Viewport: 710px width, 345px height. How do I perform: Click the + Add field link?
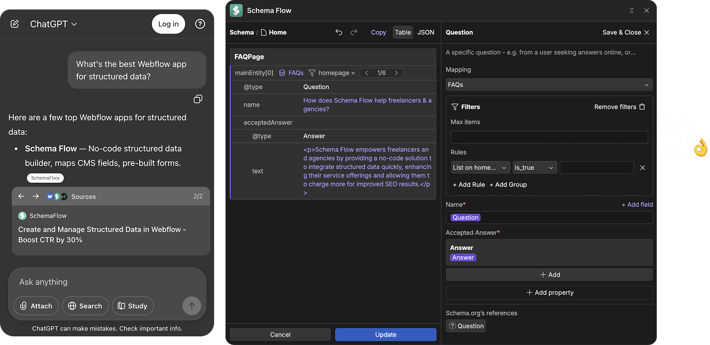click(x=637, y=204)
